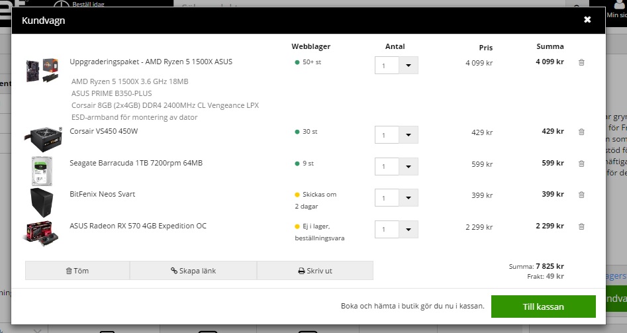Click the Skickas om 2 dagar status
Screen dimensions: 627x333
point(316,201)
